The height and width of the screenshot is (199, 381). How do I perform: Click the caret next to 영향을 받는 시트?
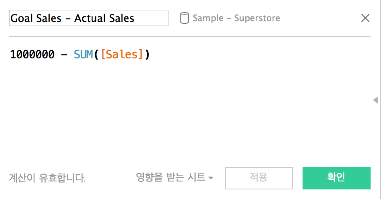pos(211,178)
